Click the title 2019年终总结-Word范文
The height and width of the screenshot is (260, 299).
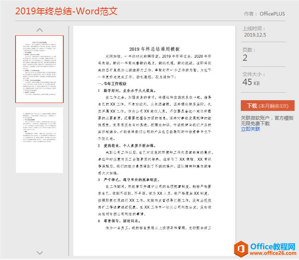click(66, 11)
